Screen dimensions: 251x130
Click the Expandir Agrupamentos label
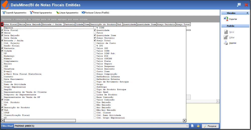tap(16, 13)
